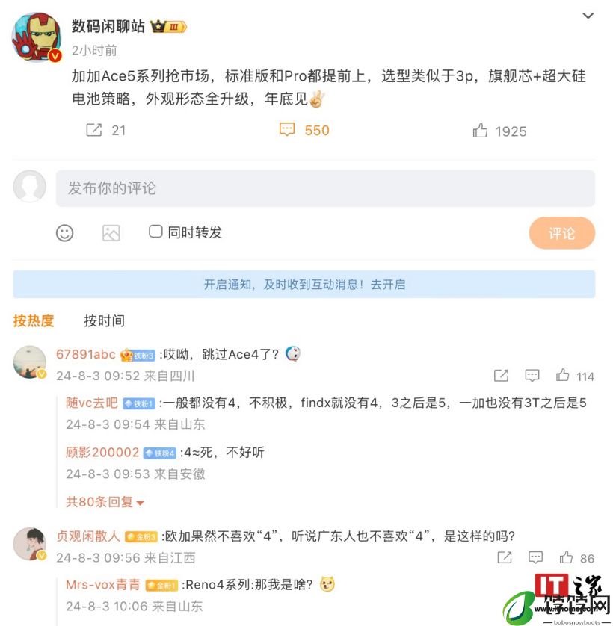Viewport: 613px width, 626px height.
Task: Switch to the 按时间 sorting tab
Action: click(x=105, y=320)
